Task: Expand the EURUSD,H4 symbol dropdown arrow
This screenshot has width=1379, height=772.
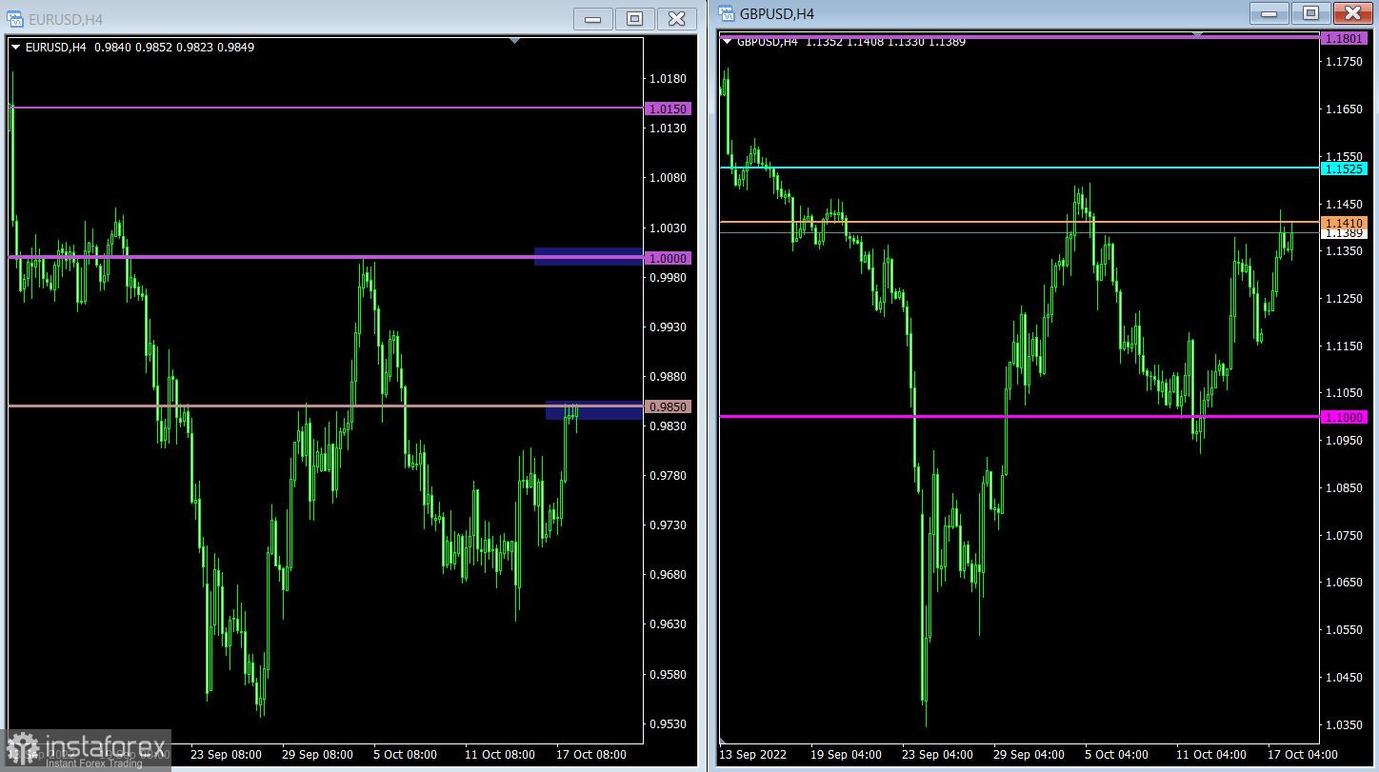Action: [x=15, y=47]
